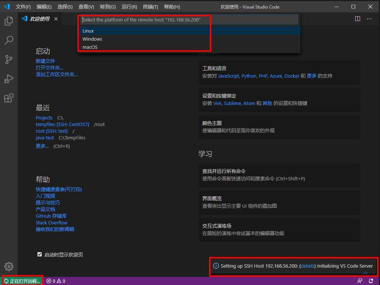Click the 更多... recent link
Viewport: 380px width, 285px height.
(42, 146)
